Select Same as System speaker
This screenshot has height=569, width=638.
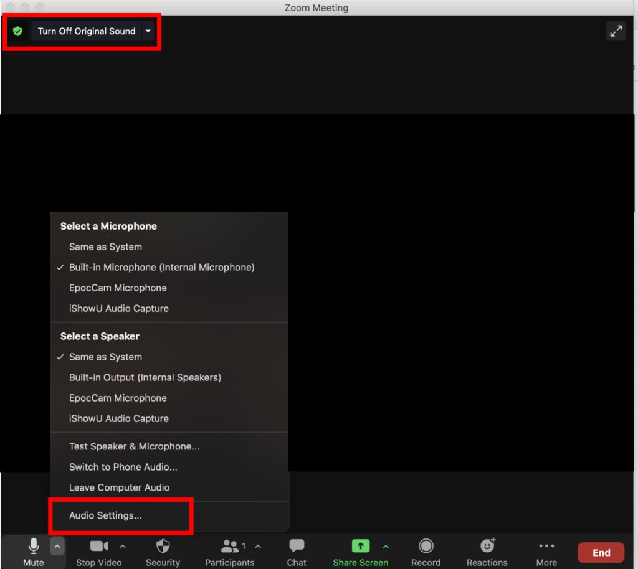[169, 357]
